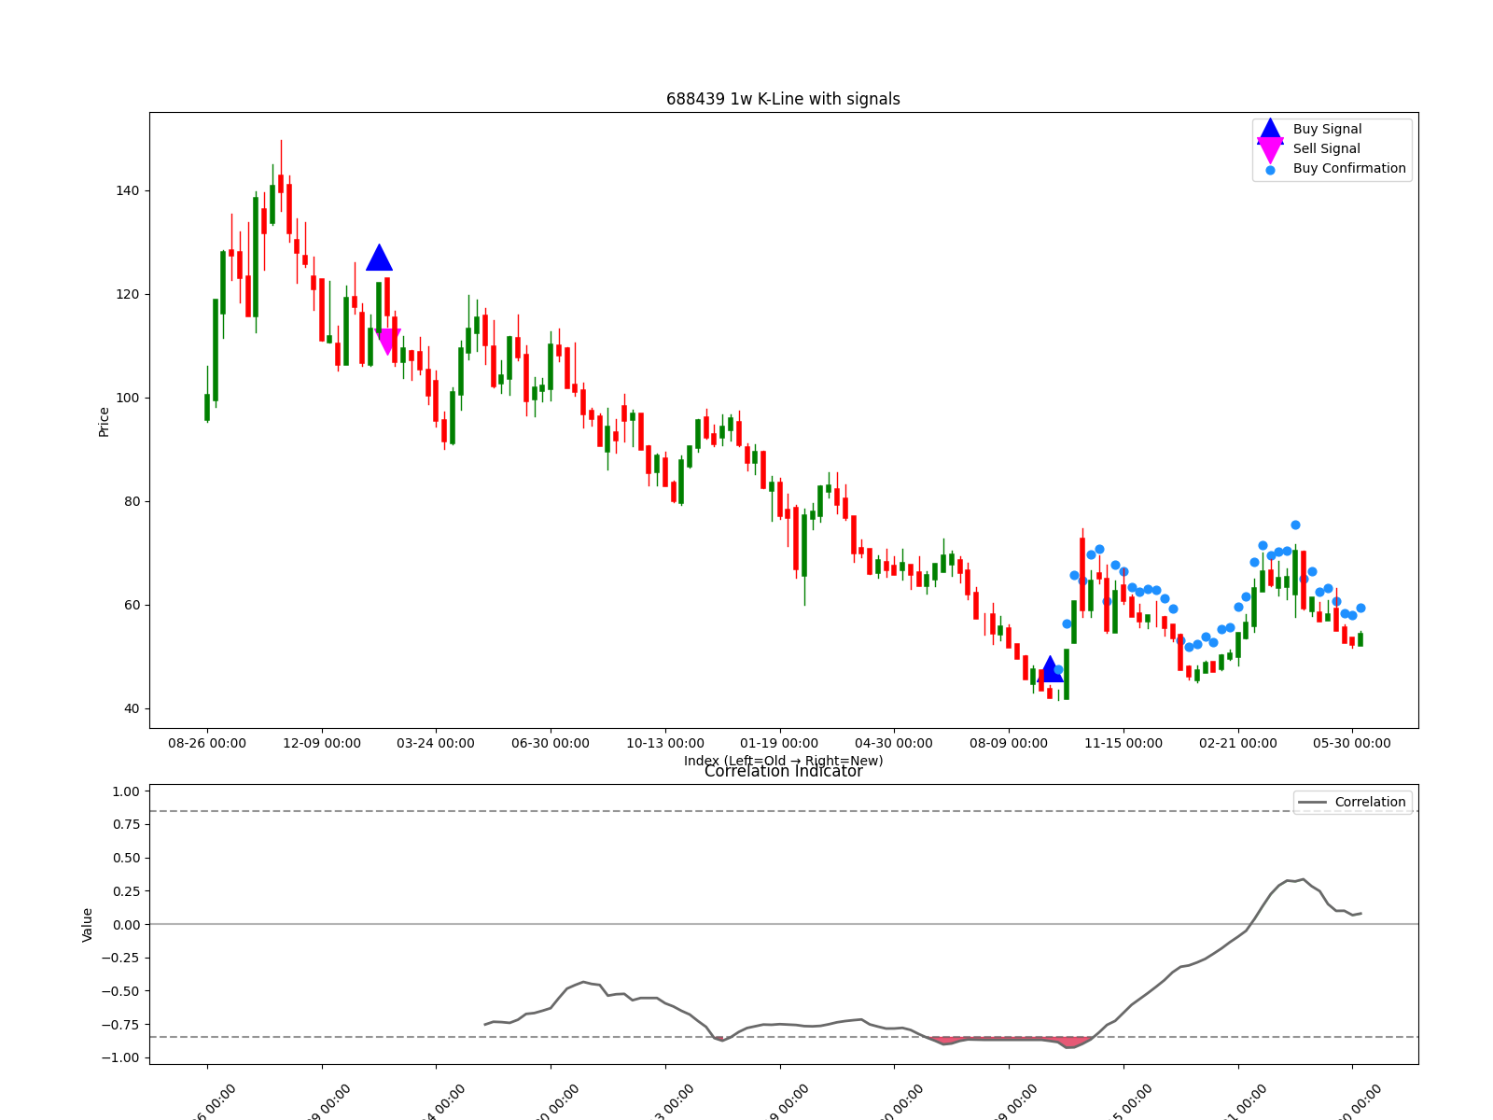Click the 'Price' y-axis label

click(104, 422)
